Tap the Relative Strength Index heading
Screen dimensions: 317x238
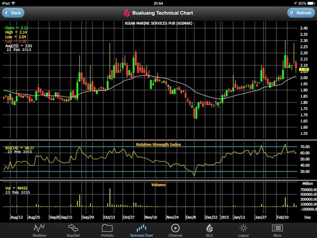tap(158, 144)
